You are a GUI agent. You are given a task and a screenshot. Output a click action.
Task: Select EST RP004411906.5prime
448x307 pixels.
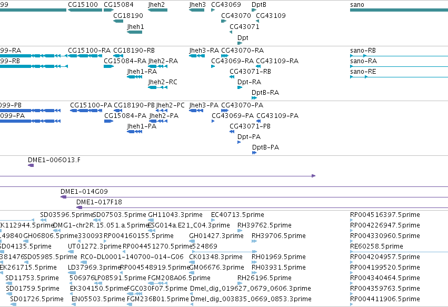(x=385, y=300)
